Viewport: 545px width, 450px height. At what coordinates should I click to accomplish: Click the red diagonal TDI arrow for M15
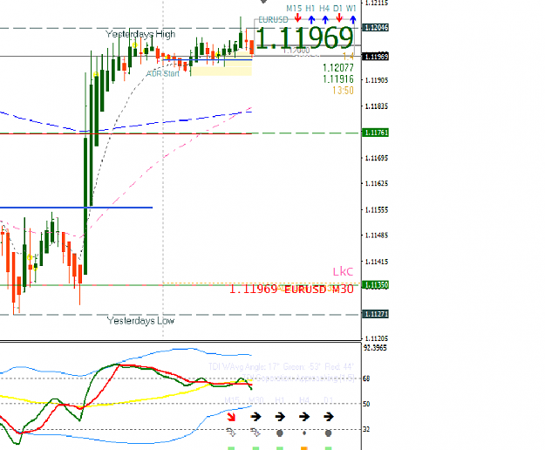click(231, 417)
